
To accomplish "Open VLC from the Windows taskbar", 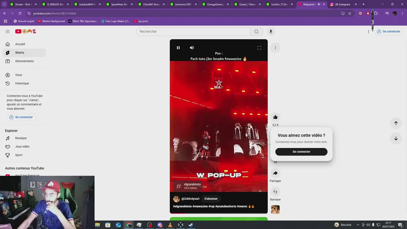I will pyautogui.click(x=170, y=225).
